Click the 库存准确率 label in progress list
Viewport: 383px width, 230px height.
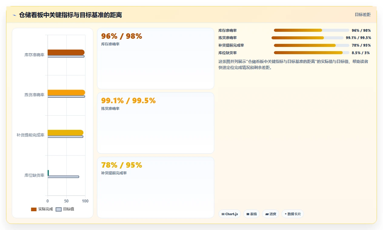click(x=228, y=31)
